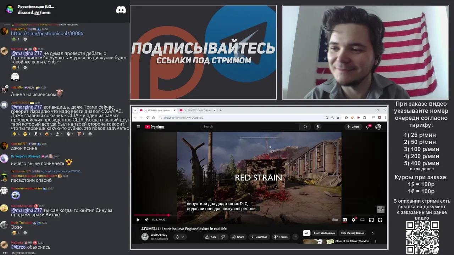Open Clash of the Titans video options

tap(376, 242)
